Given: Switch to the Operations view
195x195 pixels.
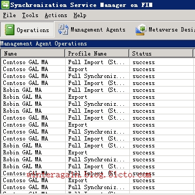Looking at the screenshot, I should 27,29.
